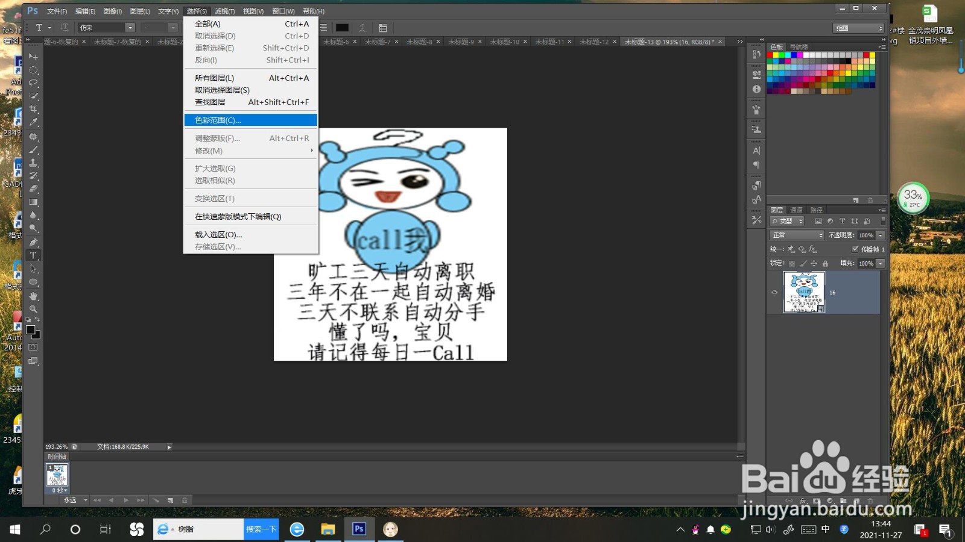Click the foreground color swatch

[x=30, y=329]
